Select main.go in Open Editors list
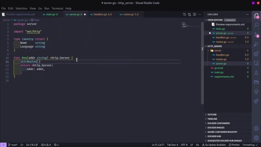The height and width of the screenshot is (147, 261). click(x=220, y=29)
